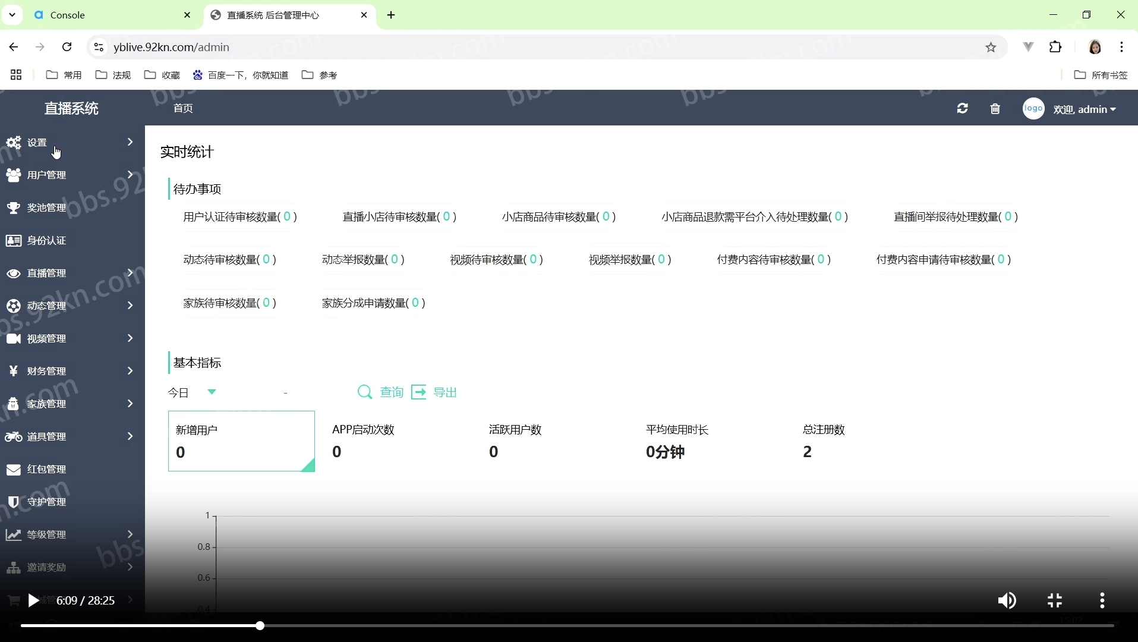Click 直播间举报待处理数量 link
The height and width of the screenshot is (642, 1138).
click(956, 216)
